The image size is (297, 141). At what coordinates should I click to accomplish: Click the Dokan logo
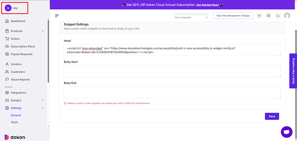pos(15,137)
